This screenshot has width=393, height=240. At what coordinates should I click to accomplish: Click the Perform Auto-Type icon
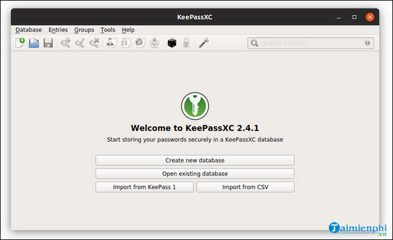(x=154, y=43)
